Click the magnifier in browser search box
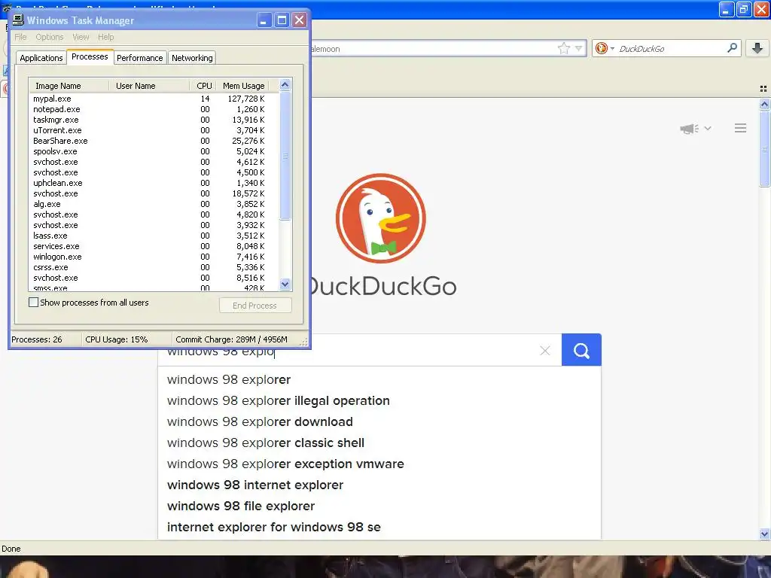The image size is (771, 578). pos(732,47)
